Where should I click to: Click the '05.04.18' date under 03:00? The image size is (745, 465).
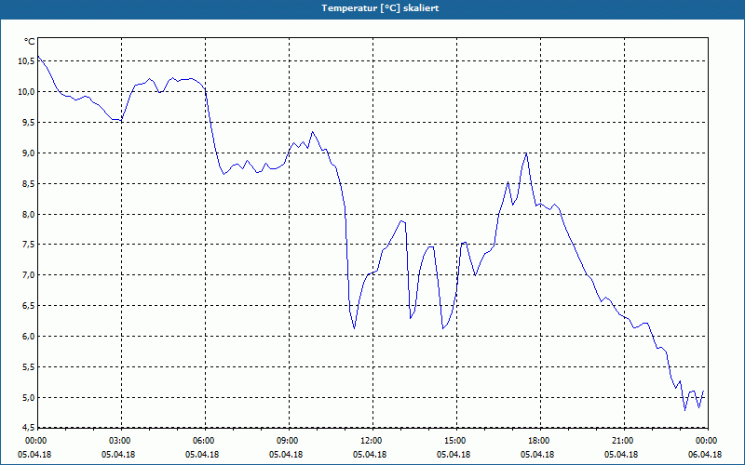[118, 455]
